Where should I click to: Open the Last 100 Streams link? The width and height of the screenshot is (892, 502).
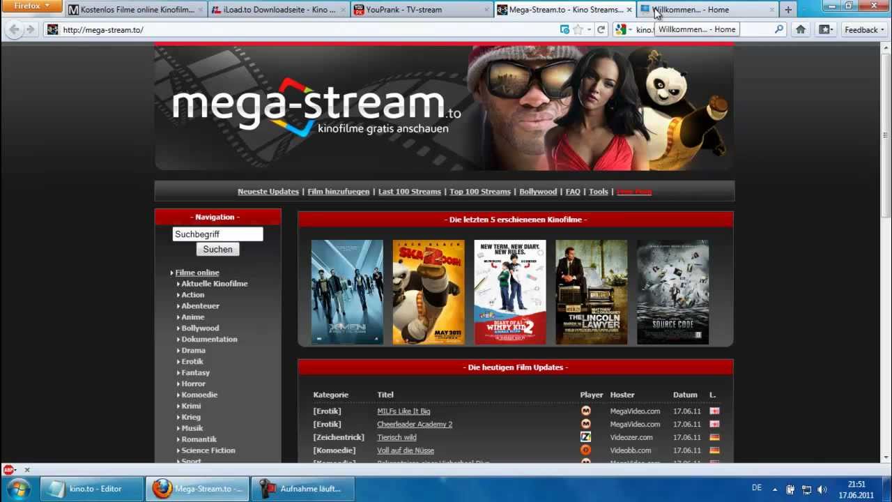click(x=410, y=192)
